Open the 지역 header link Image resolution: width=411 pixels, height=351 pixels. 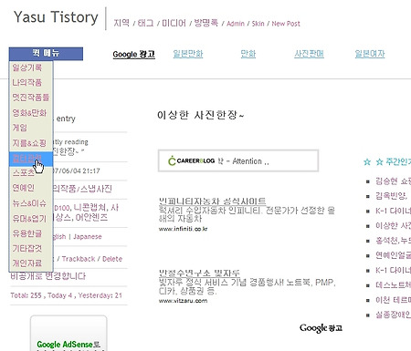[x=121, y=23]
